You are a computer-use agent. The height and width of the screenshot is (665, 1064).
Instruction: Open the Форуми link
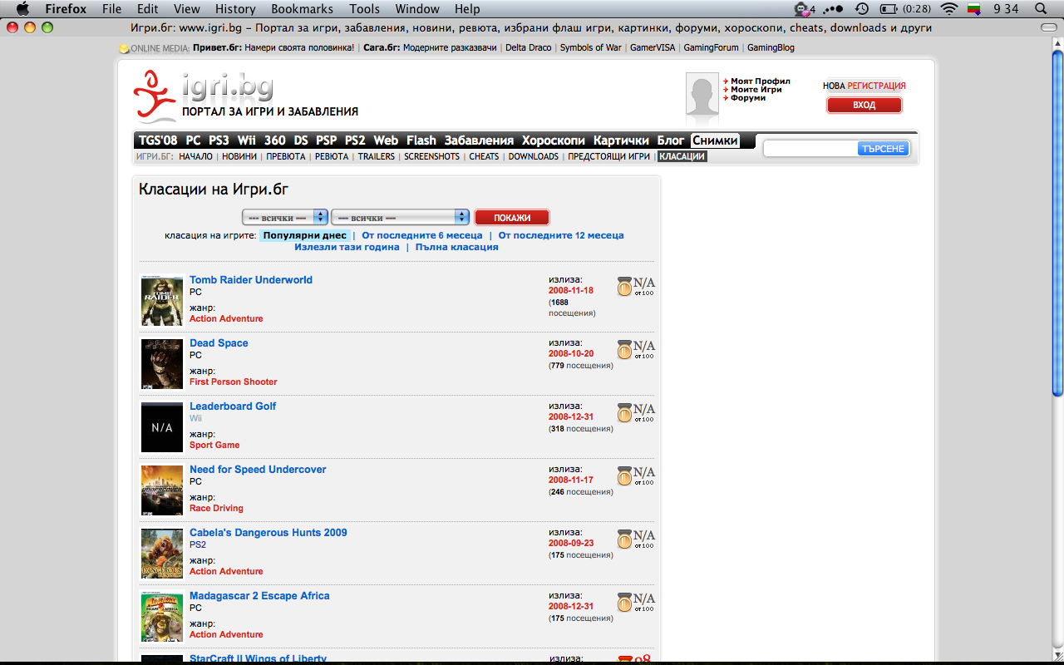(748, 98)
